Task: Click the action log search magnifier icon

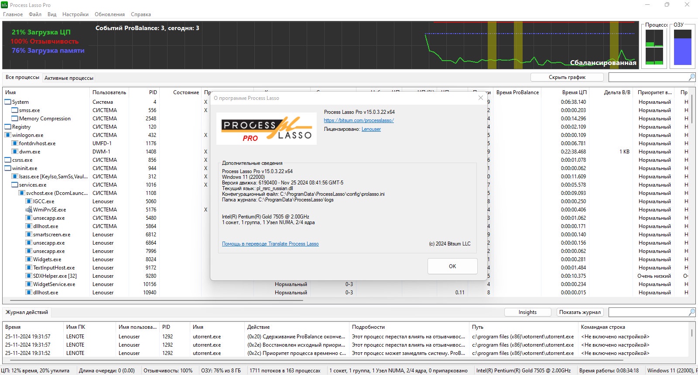Action: point(691,312)
